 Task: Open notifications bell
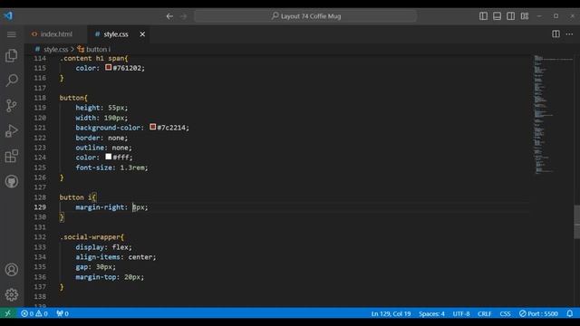[570, 313]
